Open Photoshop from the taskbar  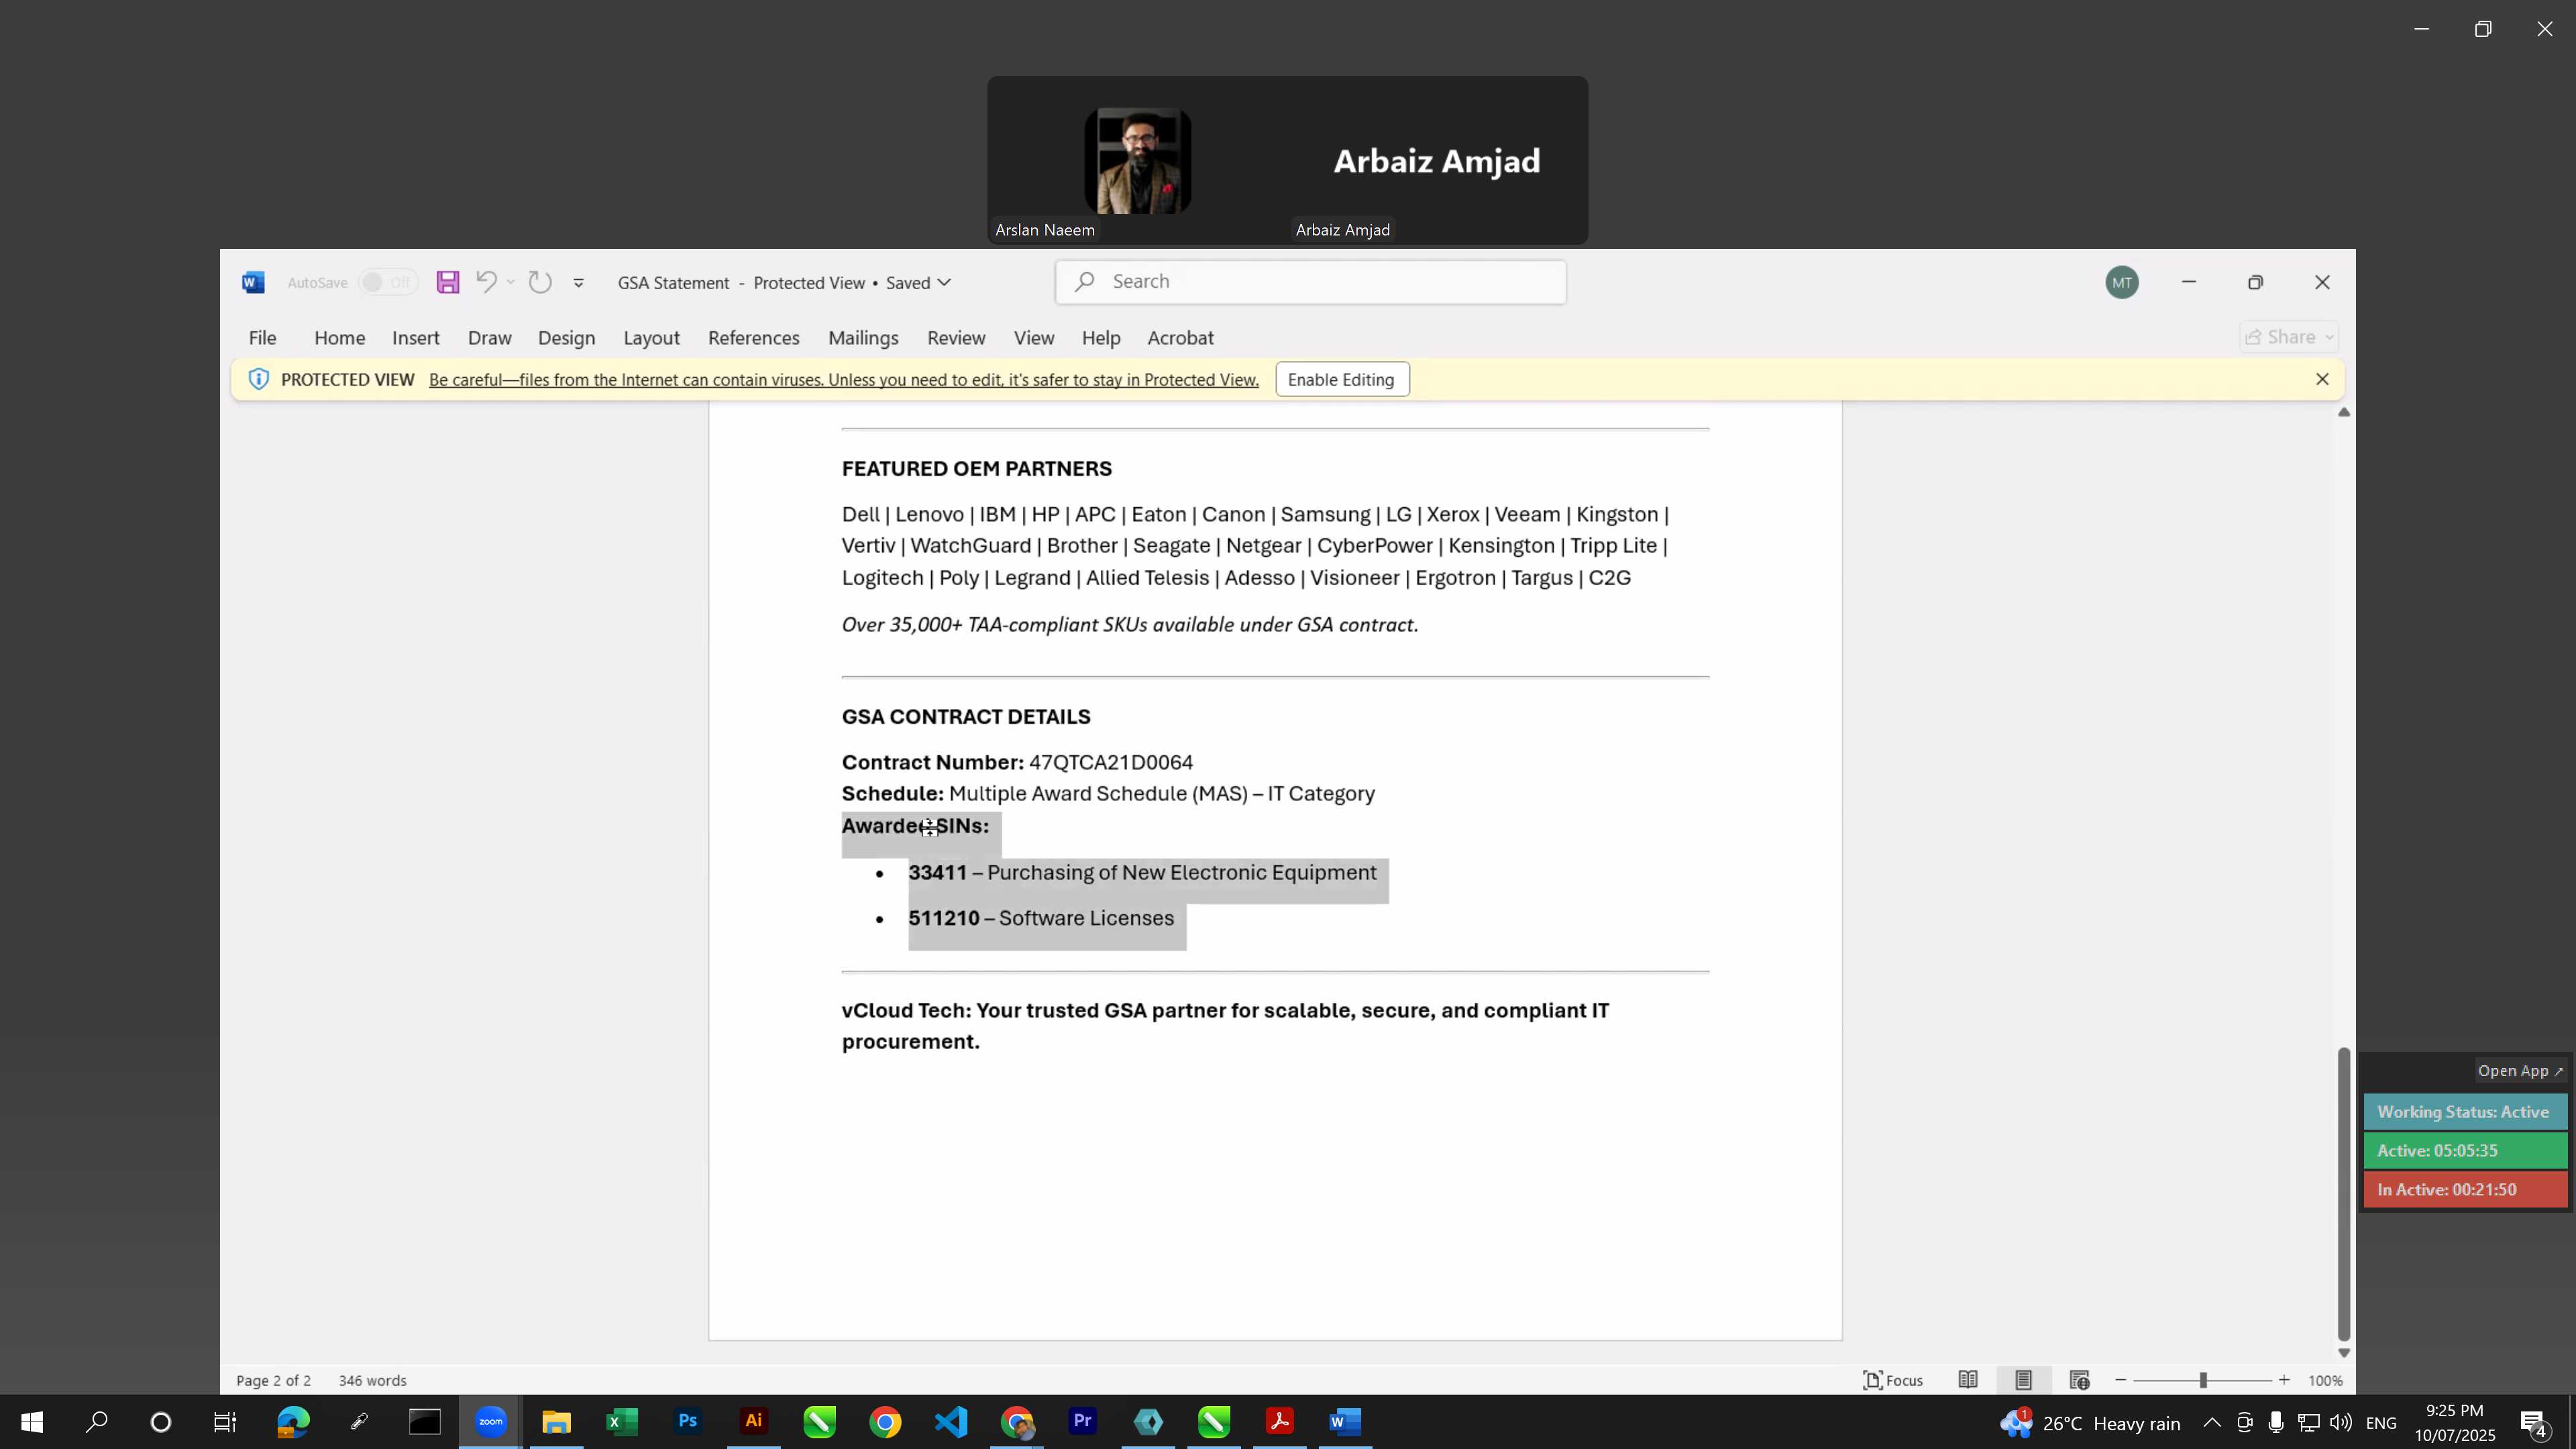coord(688,1422)
